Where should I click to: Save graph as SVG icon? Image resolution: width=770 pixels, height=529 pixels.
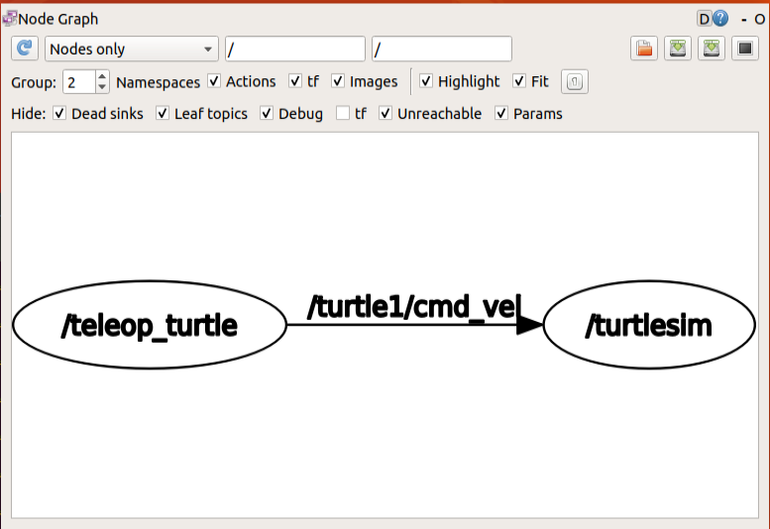point(712,49)
